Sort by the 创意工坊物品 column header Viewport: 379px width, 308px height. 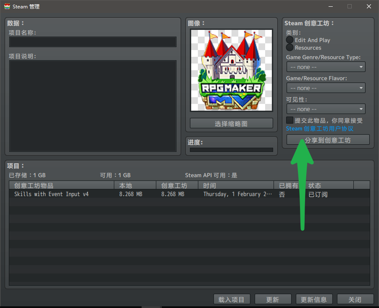62,185
